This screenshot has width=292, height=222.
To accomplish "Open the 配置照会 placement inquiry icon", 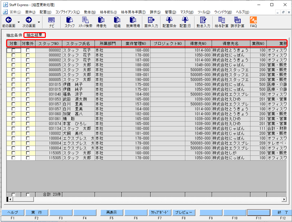I will (169, 22).
